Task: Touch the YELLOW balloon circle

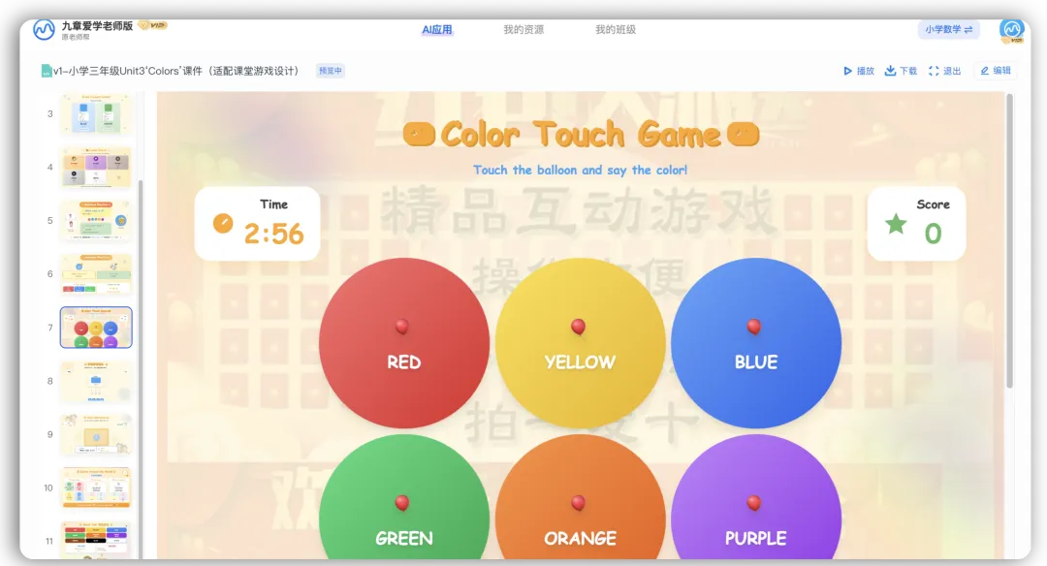Action: coord(580,343)
